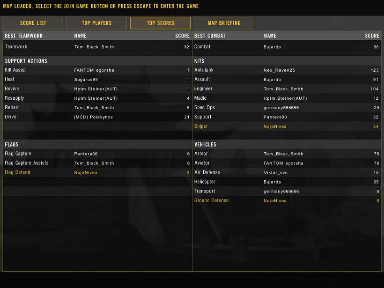The image size is (384, 288).
Task: Click the highlighted Ground Defense label
Action: (x=212, y=200)
